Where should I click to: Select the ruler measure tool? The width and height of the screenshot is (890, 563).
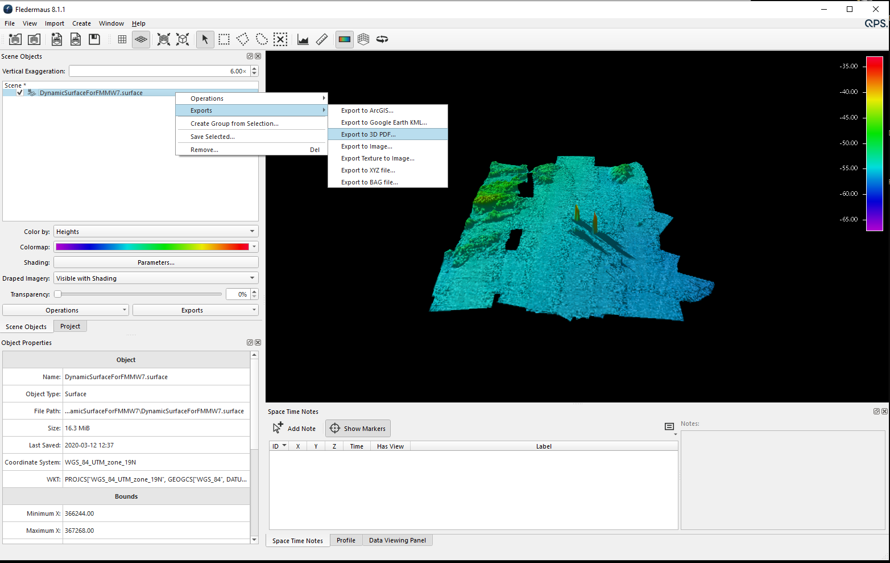click(322, 39)
